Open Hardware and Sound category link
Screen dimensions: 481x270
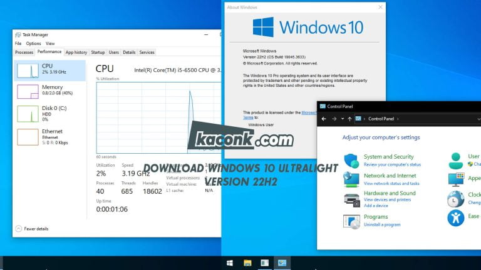[390, 193]
